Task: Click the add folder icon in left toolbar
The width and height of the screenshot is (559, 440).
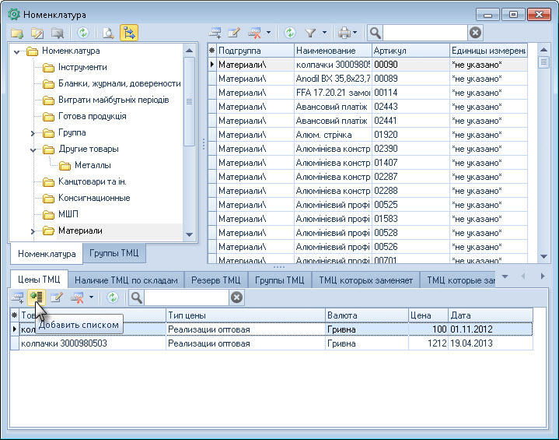Action: 17,33
